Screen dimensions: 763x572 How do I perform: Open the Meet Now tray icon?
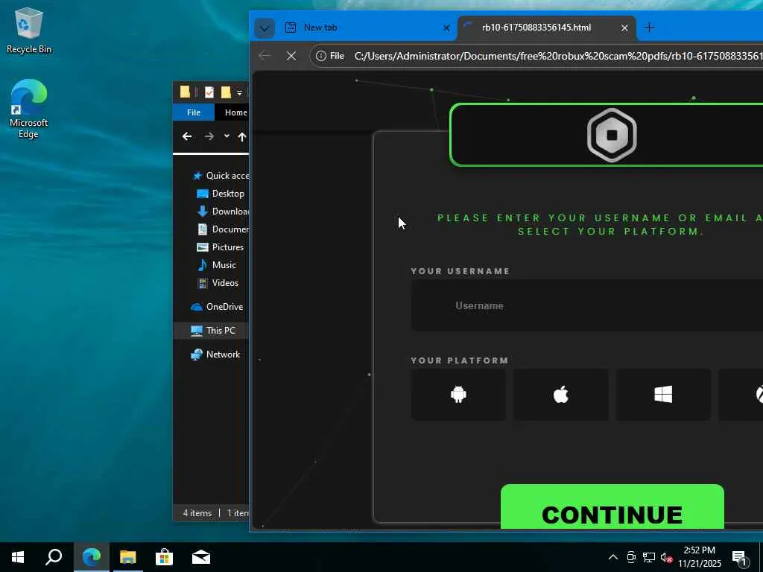tap(631, 557)
